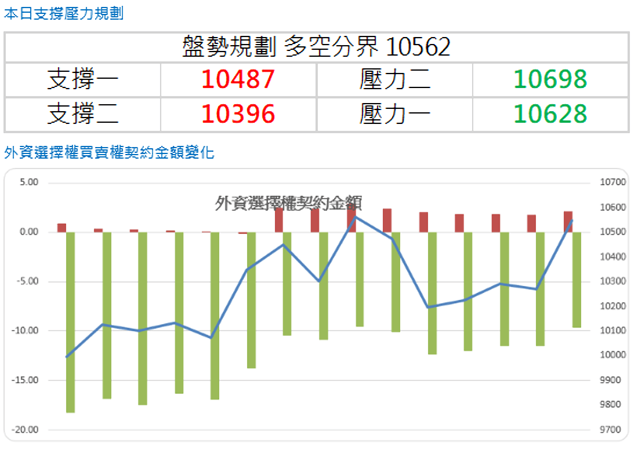The height and width of the screenshot is (469, 638).
Task: Click the first and longest green bar
Action: (70, 323)
